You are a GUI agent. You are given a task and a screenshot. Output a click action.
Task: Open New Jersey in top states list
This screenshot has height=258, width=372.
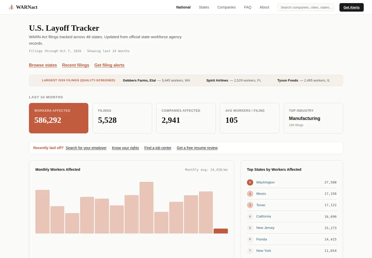tap(265, 228)
